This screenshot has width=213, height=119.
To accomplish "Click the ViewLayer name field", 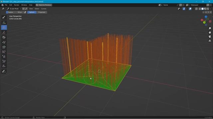I will [x=198, y=5].
